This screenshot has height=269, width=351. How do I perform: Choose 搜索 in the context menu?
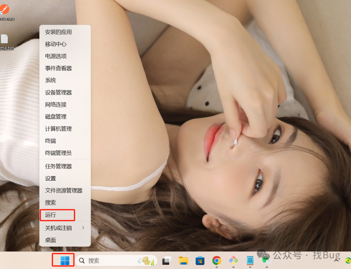click(65, 202)
